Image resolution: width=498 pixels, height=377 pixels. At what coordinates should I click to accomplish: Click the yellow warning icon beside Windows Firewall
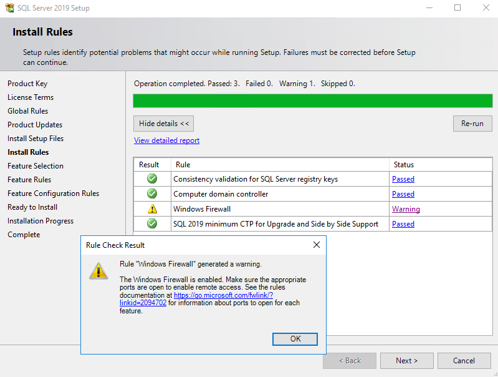pos(153,208)
